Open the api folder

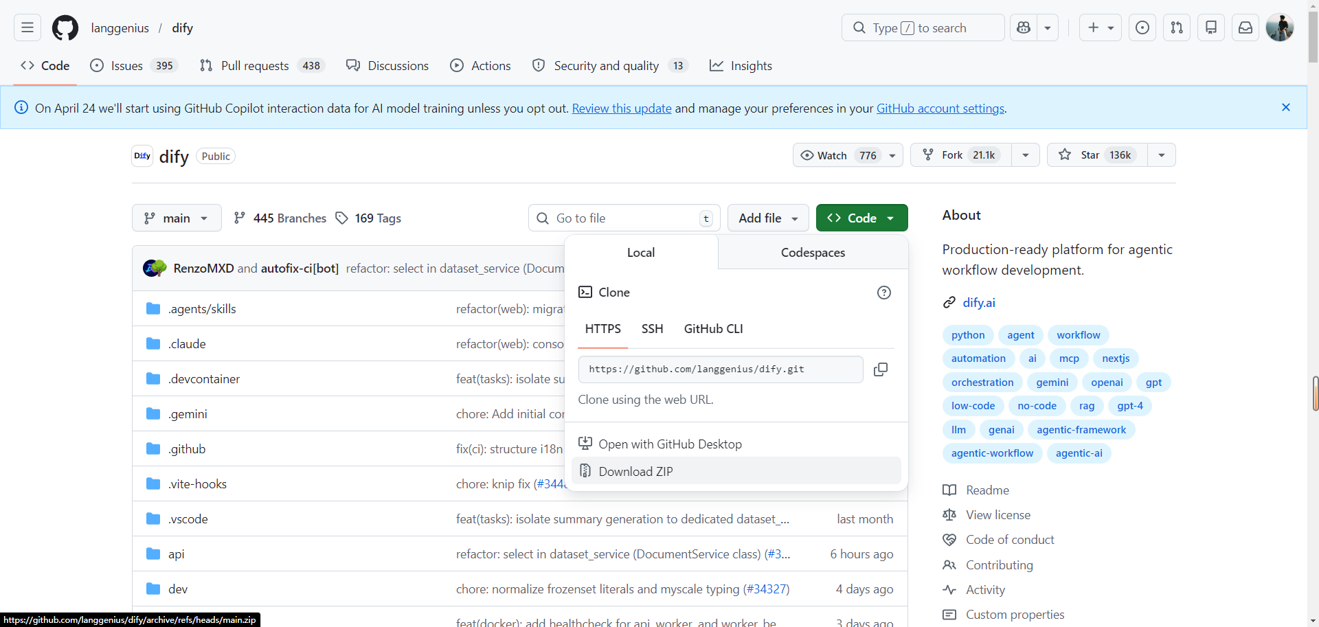177,554
